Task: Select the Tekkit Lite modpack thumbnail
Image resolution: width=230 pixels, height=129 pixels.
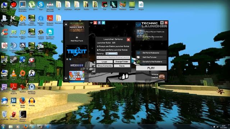Action: coord(77,76)
